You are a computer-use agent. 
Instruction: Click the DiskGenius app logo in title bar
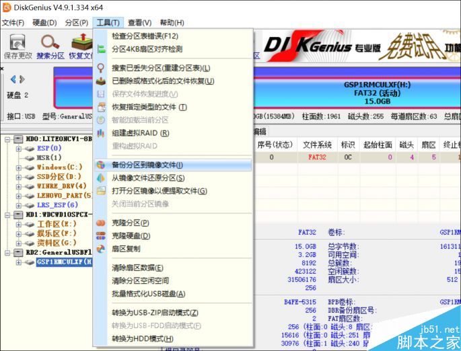[6, 7]
